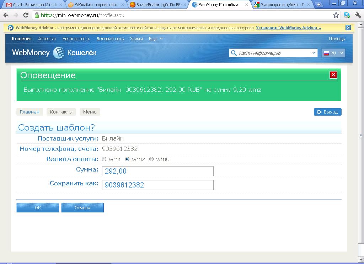Close the BuzzerBeater tab

click(x=185, y=5)
